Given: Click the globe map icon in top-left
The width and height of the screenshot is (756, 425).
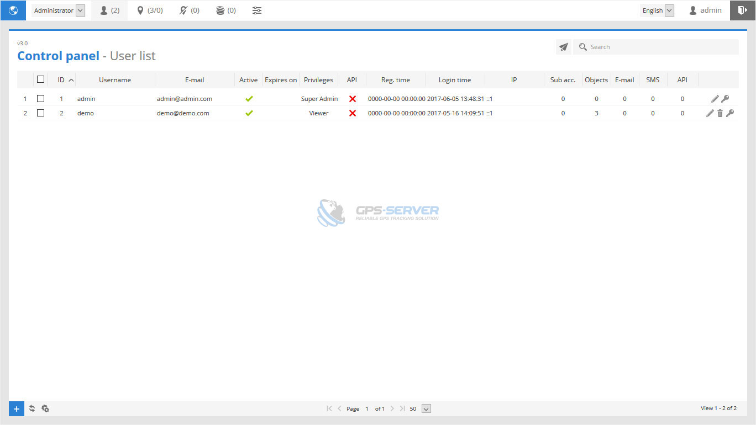Looking at the screenshot, I should [13, 10].
